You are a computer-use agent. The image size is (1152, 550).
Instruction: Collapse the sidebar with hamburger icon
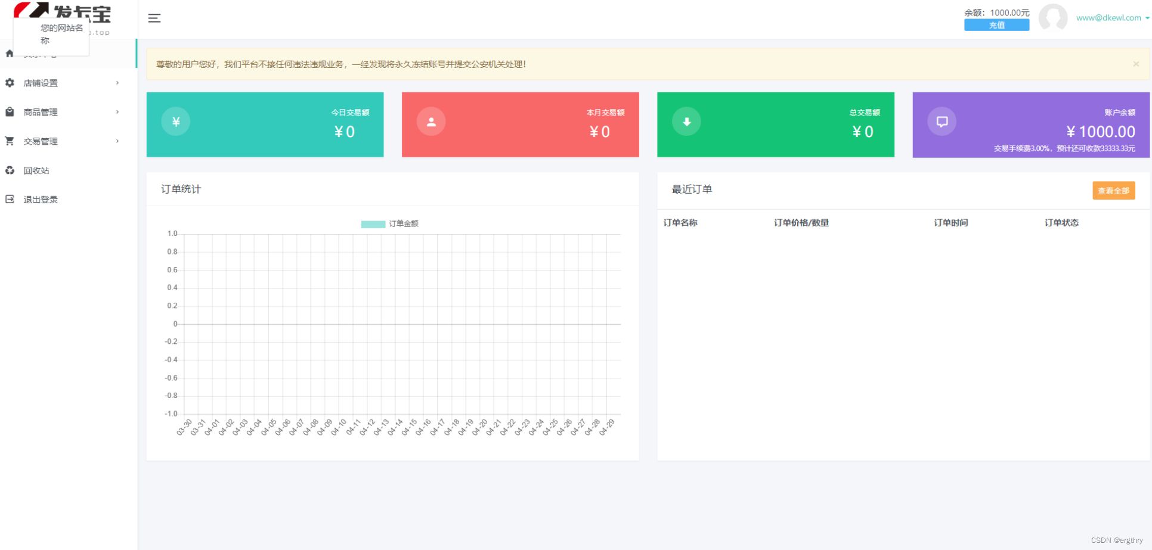[x=154, y=18]
